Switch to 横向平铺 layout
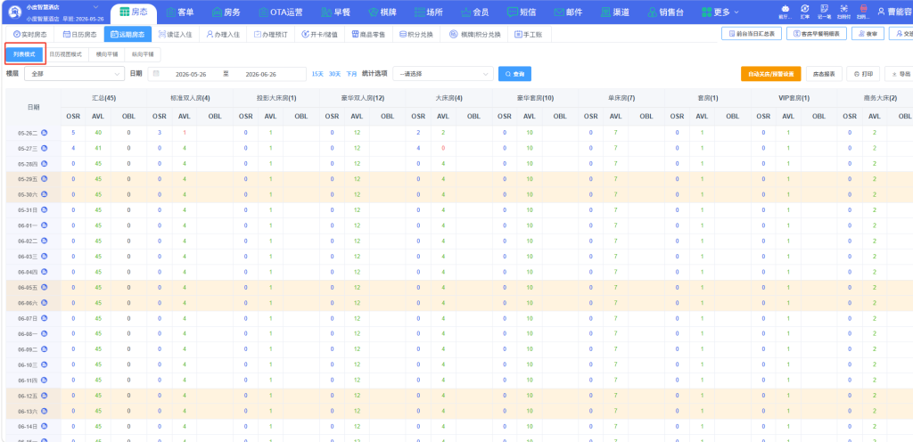Screen dimensions: 913x442 click(107, 54)
